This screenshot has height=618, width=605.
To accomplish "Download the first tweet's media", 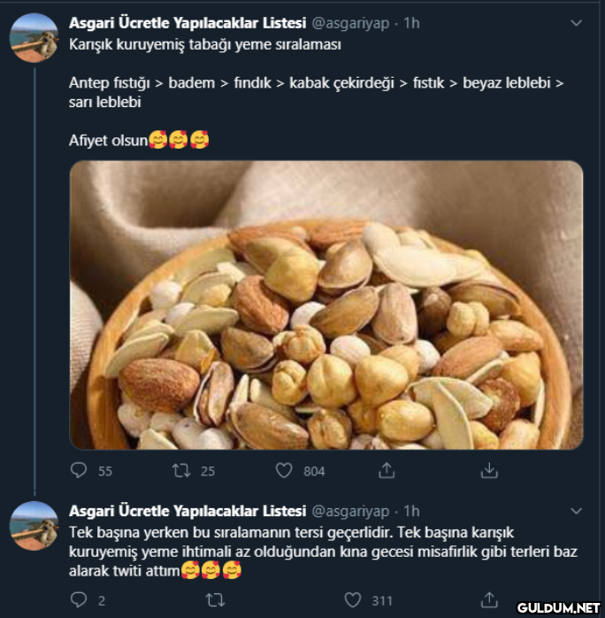I will click(489, 470).
